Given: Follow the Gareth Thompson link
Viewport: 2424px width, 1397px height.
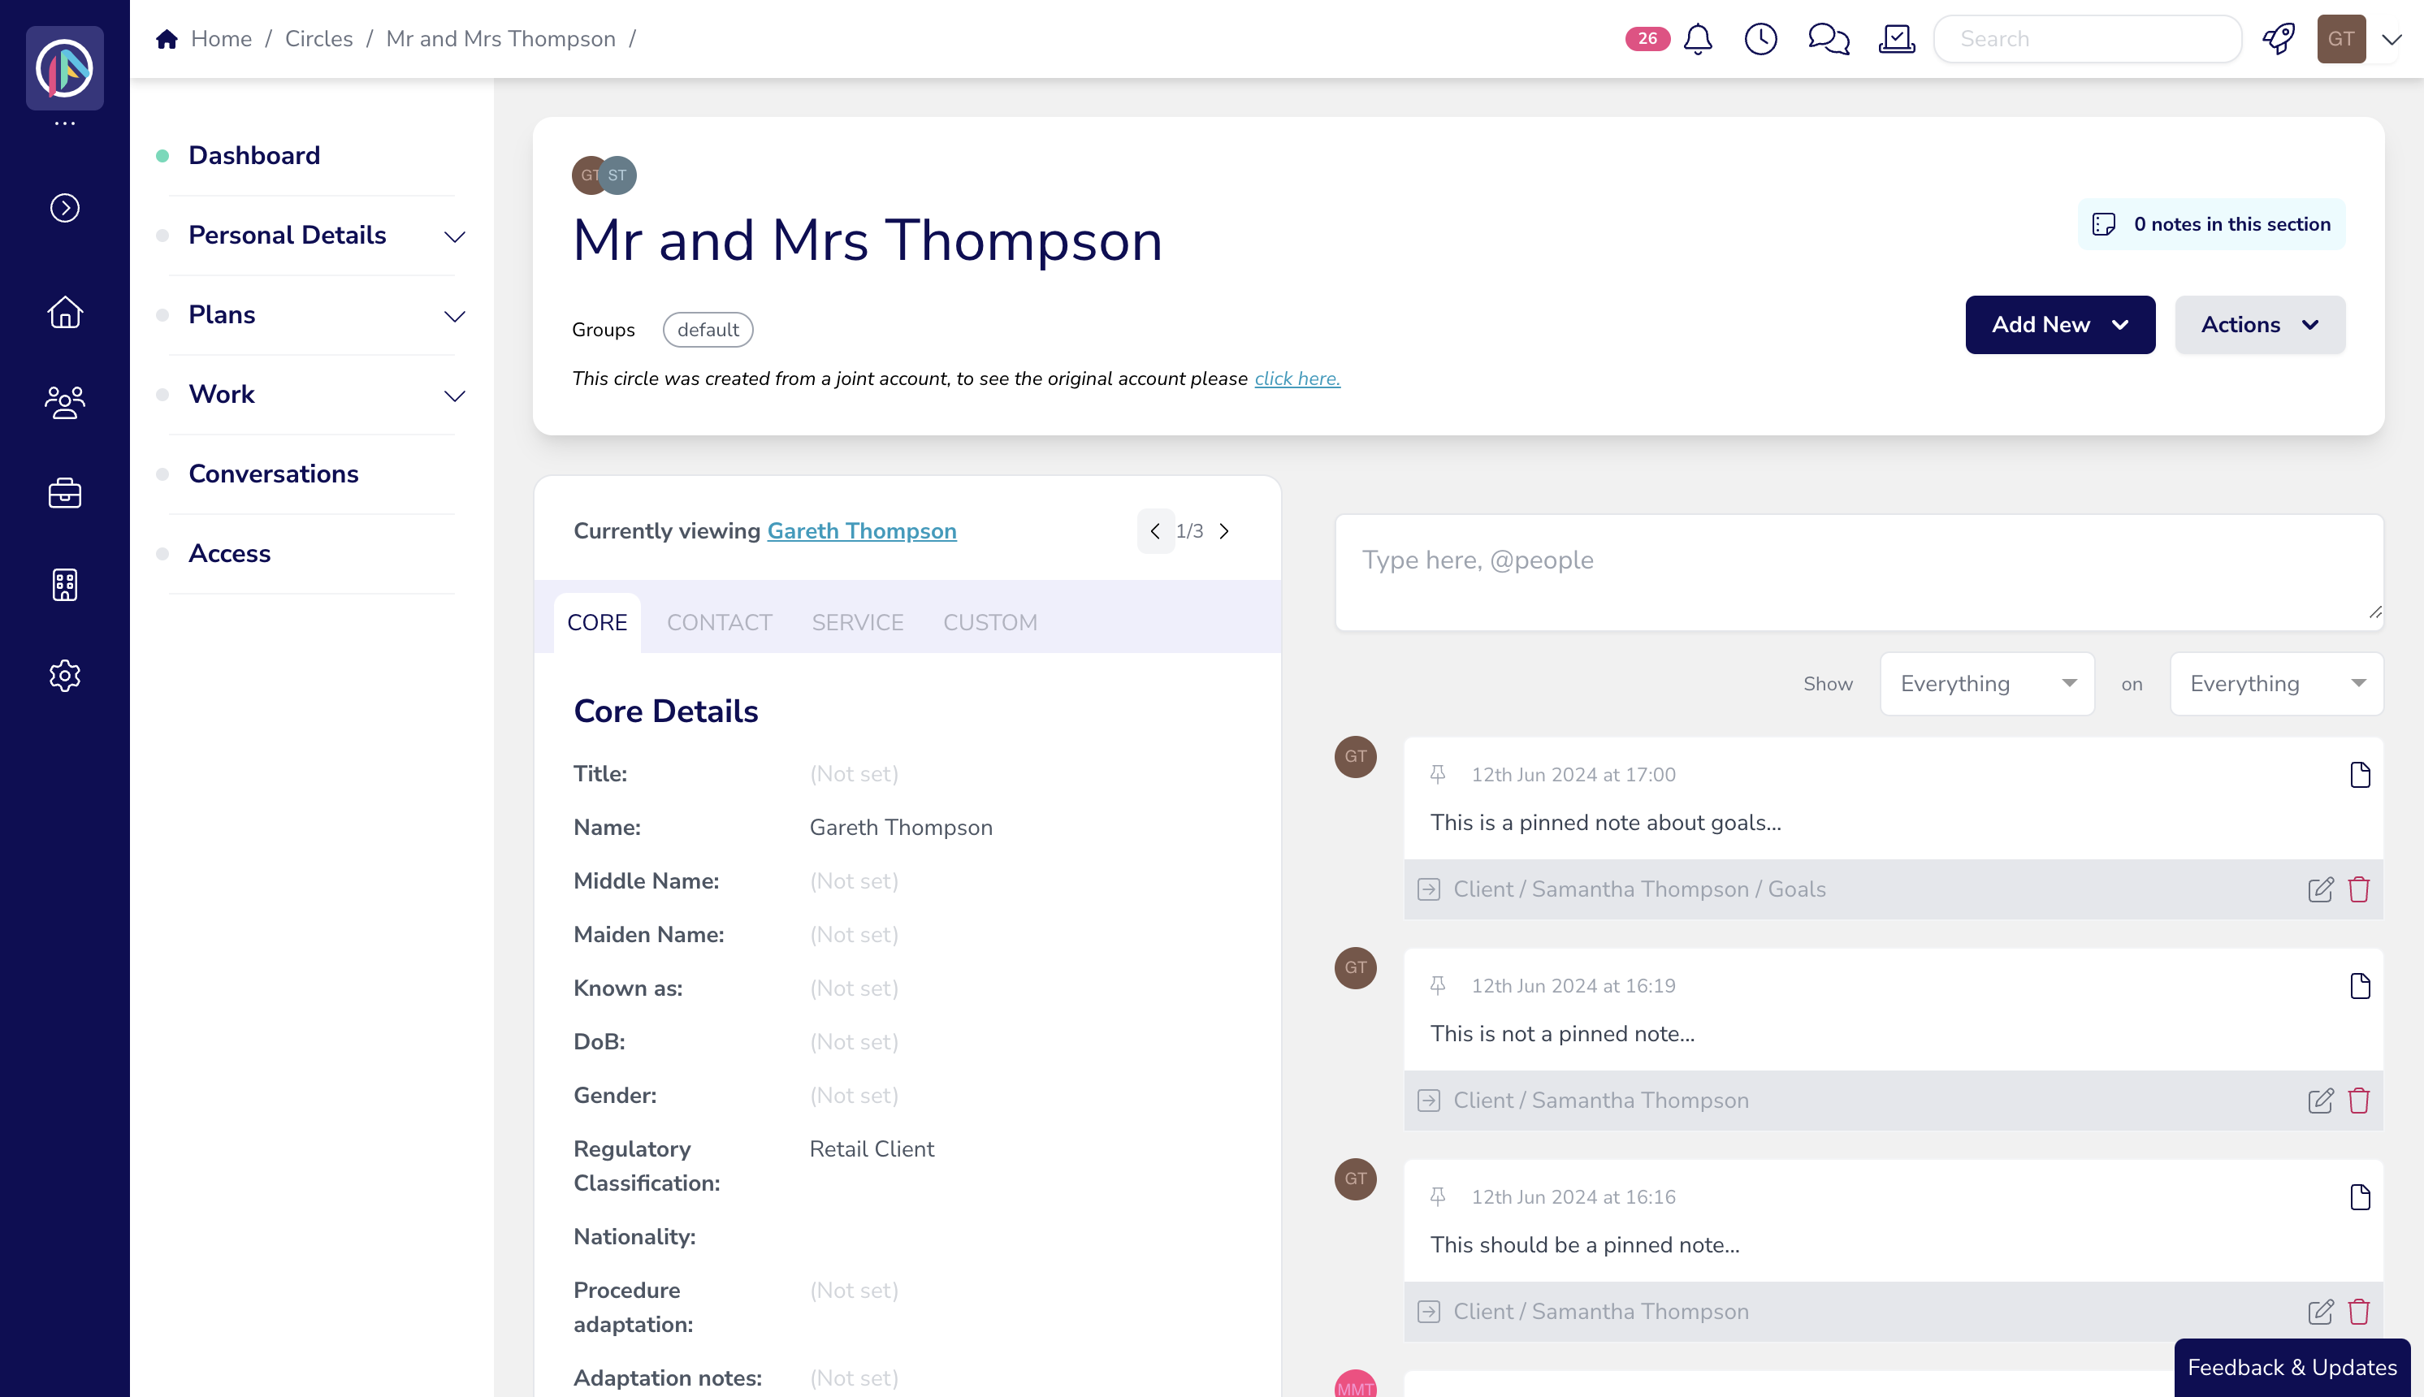Looking at the screenshot, I should point(861,530).
